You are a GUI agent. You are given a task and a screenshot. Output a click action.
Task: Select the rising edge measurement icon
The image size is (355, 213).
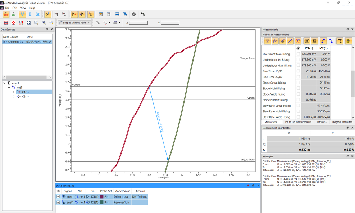323,41
